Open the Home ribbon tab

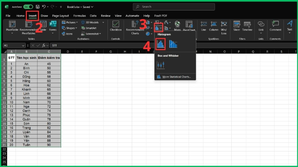tap(20, 16)
